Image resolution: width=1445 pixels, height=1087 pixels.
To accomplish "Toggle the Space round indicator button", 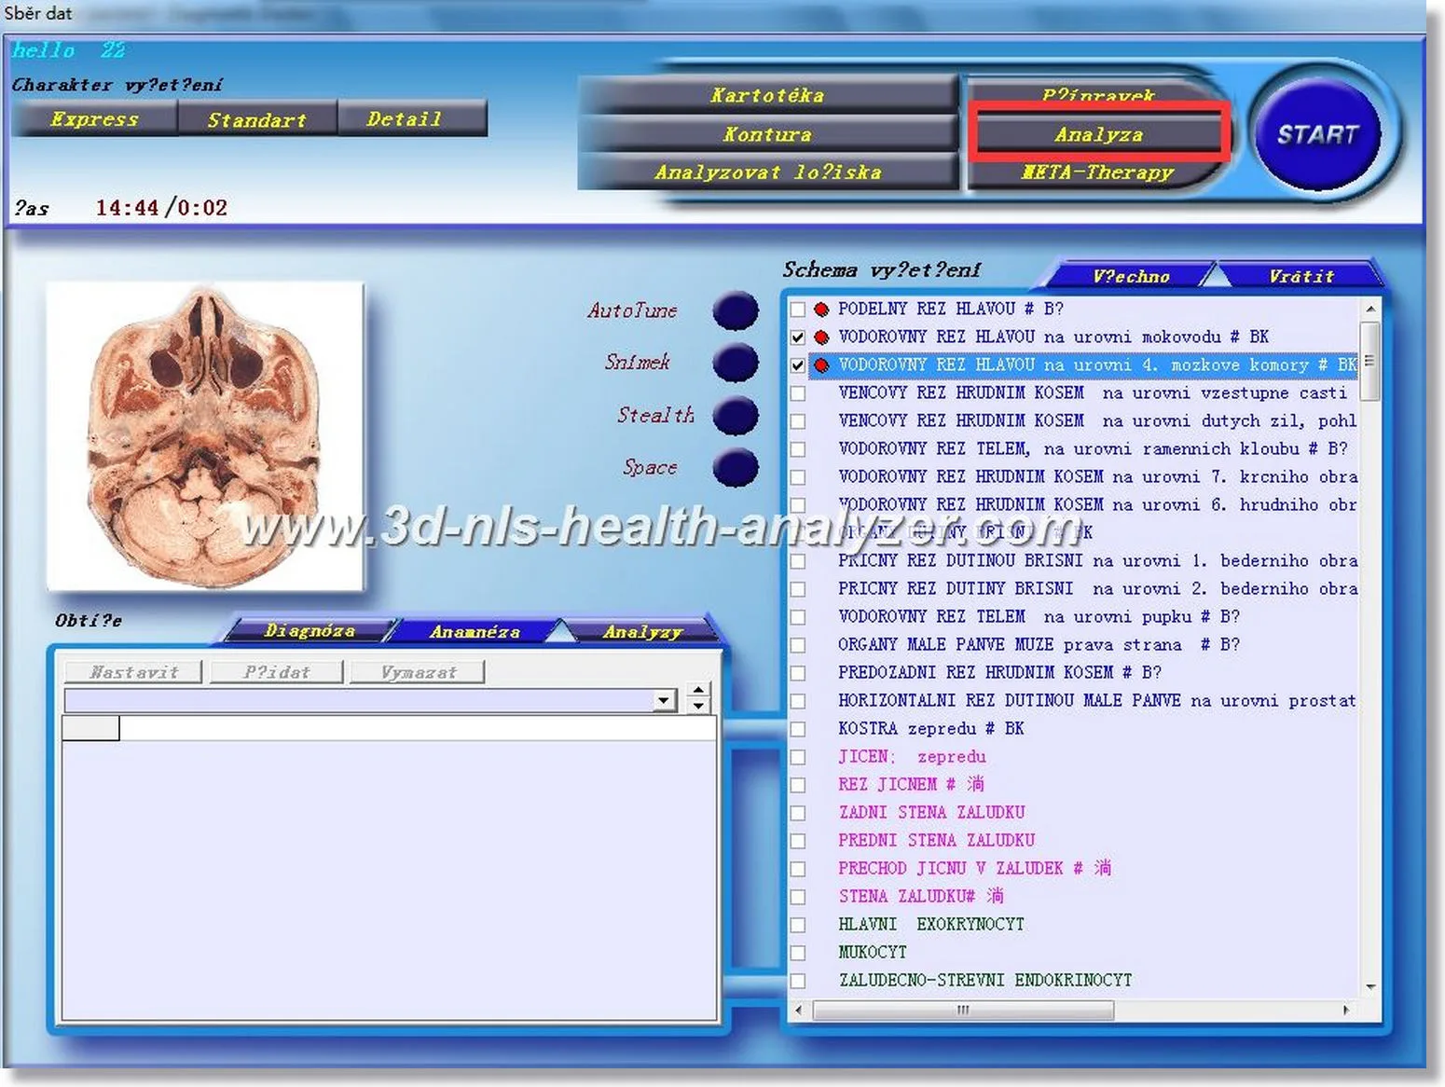I will (736, 467).
